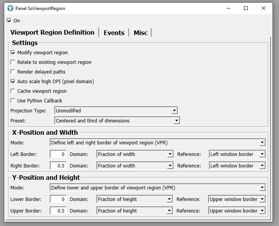Screen dimensions: 279x226
Task: Click the Right Border value field
Action: coord(58,166)
